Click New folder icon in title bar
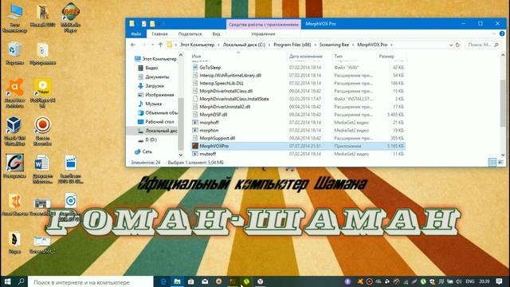 click(152, 24)
